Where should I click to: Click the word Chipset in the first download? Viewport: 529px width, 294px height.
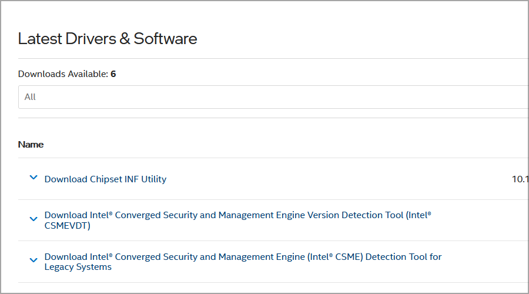point(106,179)
